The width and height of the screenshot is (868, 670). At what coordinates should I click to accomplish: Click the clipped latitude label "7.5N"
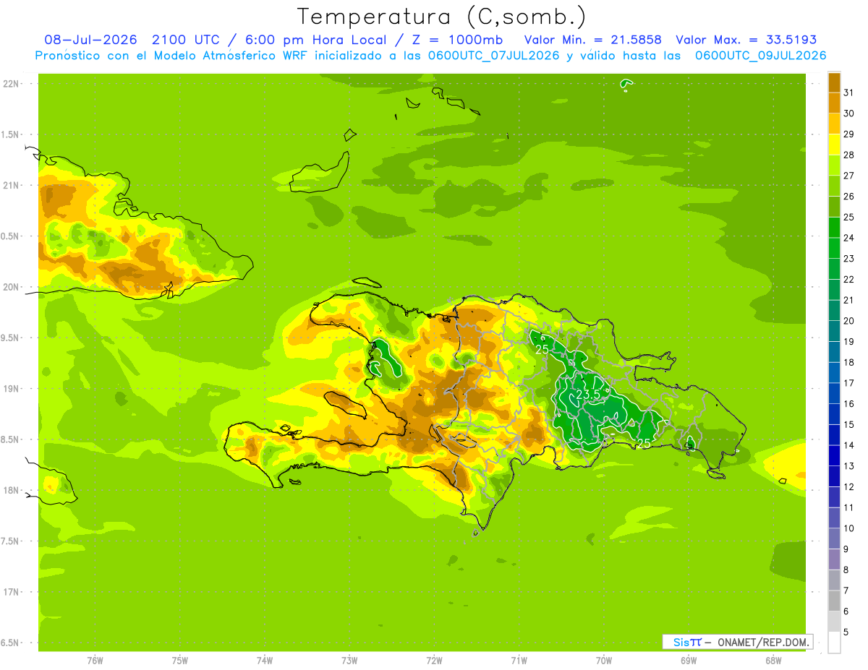coord(10,541)
